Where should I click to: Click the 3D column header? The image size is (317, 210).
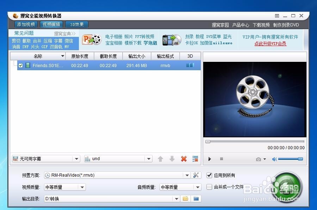(190, 56)
